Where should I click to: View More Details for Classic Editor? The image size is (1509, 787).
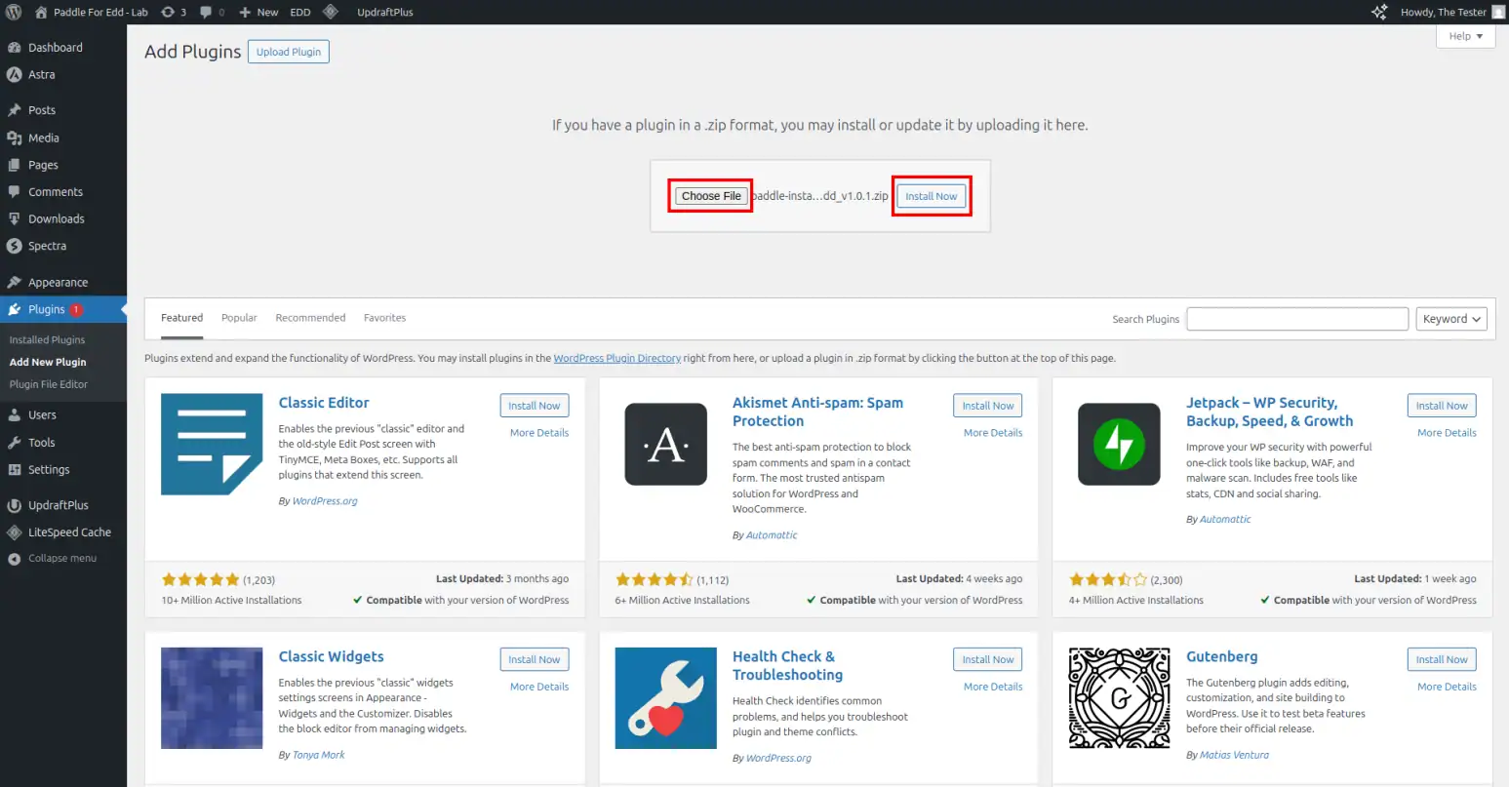point(539,433)
